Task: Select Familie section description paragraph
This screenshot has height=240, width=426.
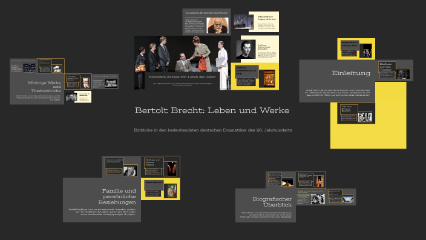Action: point(102,212)
